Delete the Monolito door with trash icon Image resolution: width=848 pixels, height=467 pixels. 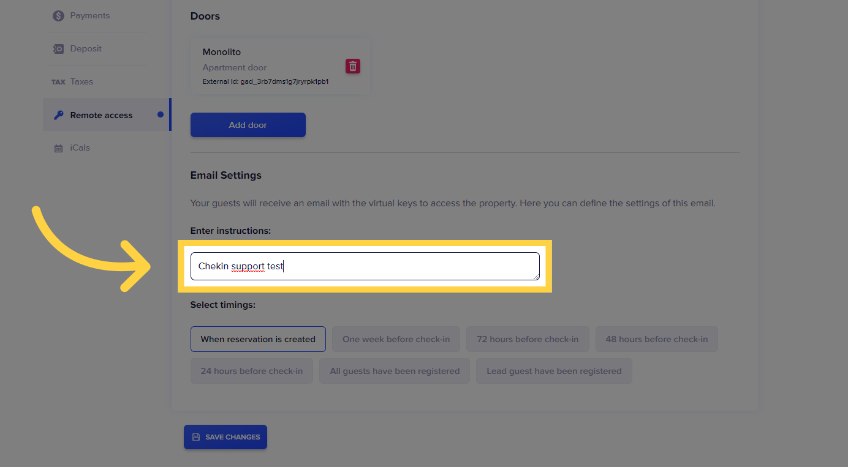353,66
